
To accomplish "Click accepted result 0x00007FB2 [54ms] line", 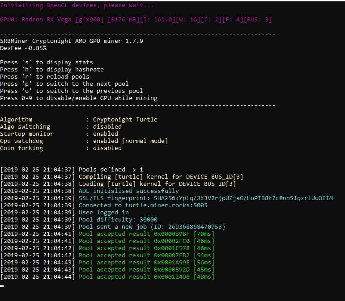I will point(107,255).
